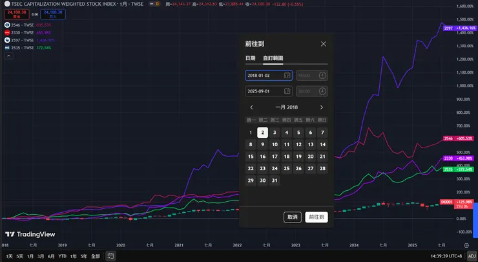The height and width of the screenshot is (262, 478).
Task: Switch to the 自訂範圍 tab
Action: click(273, 58)
